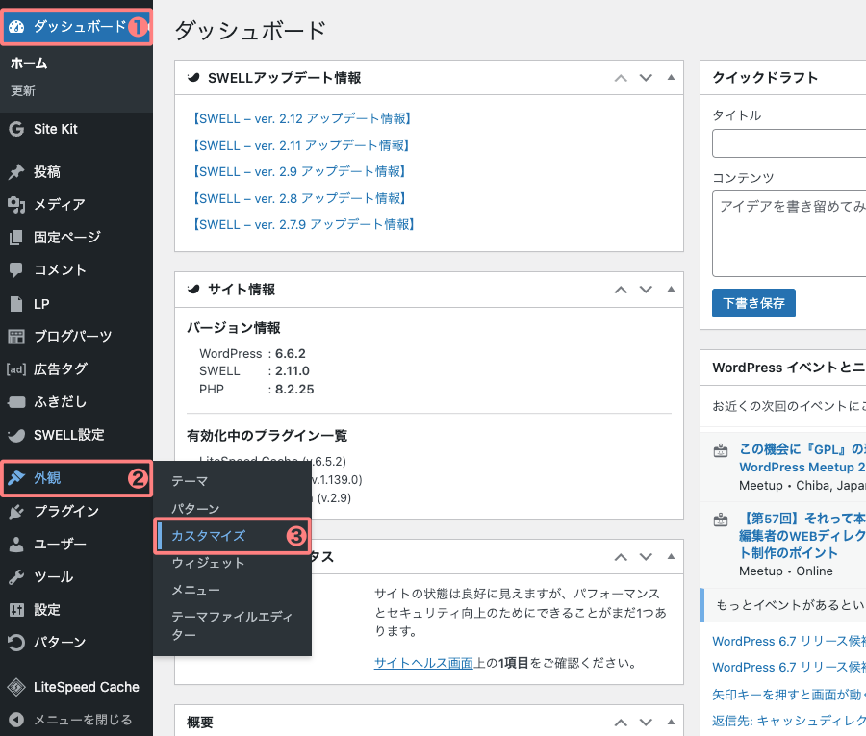Open first WordPress 6.7 リリース候補 news link
The image size is (866, 736).
[789, 642]
